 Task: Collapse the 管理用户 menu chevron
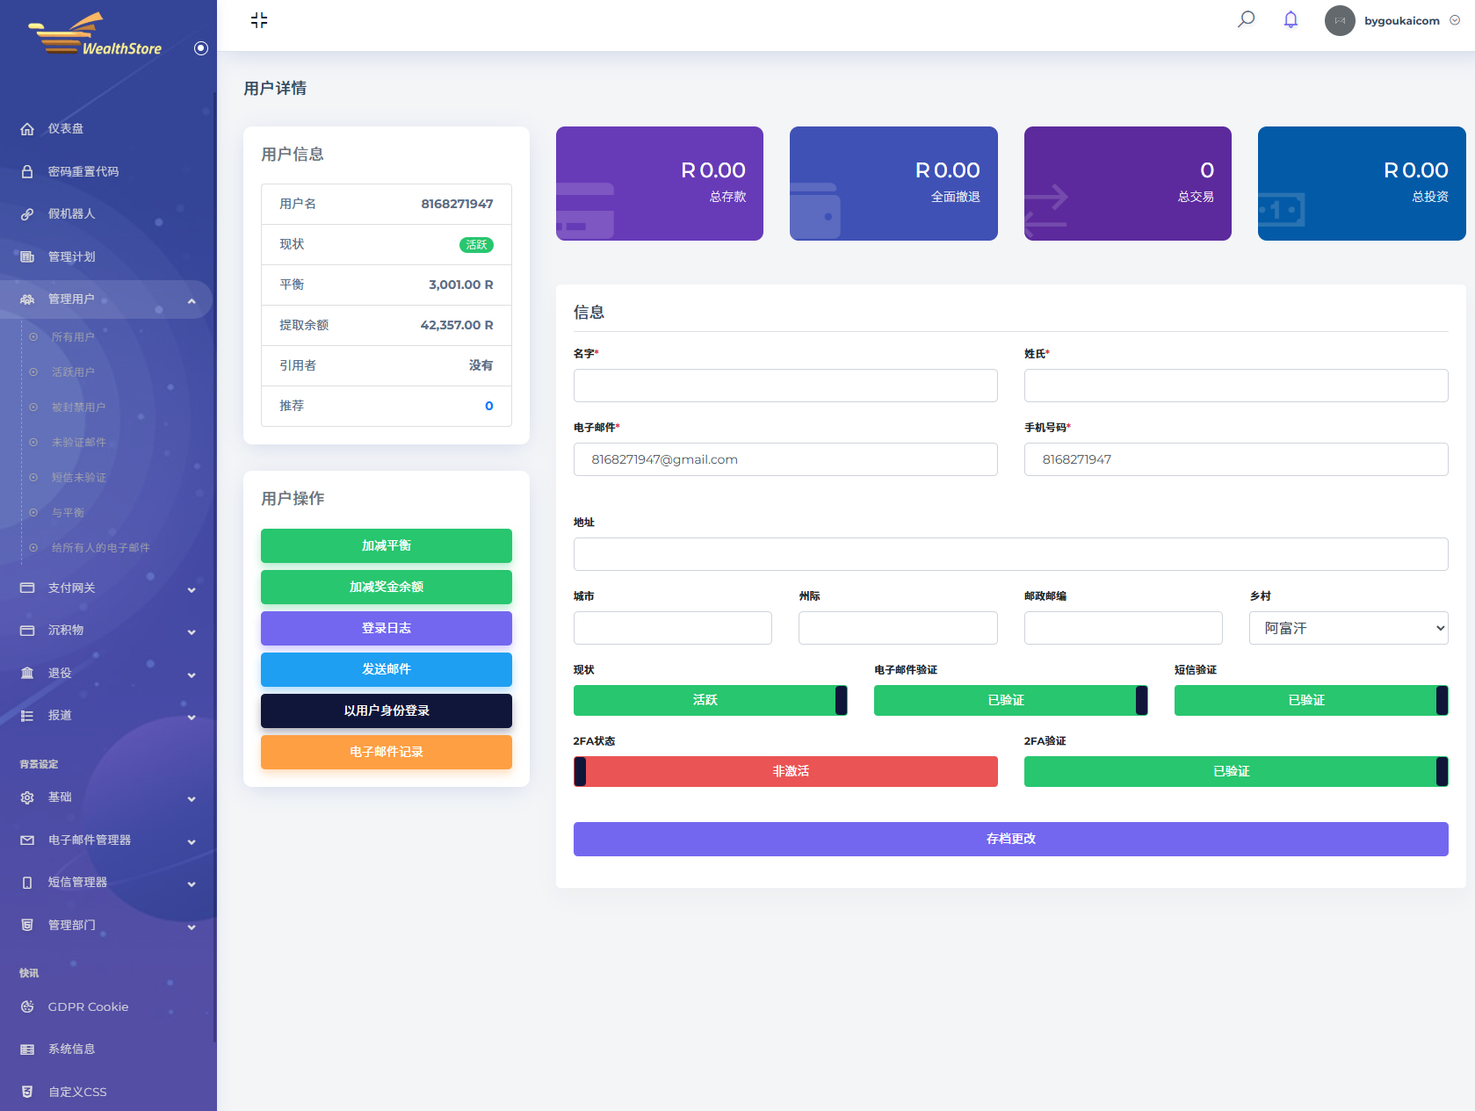pyautogui.click(x=192, y=301)
